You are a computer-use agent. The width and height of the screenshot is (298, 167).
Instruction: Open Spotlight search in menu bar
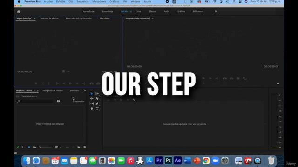(234, 1)
